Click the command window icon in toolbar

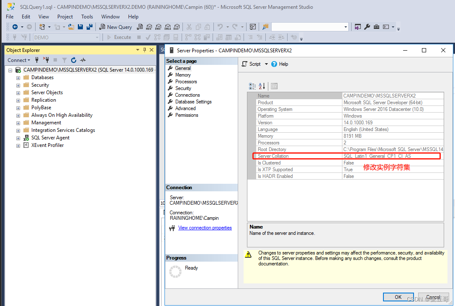386,27
